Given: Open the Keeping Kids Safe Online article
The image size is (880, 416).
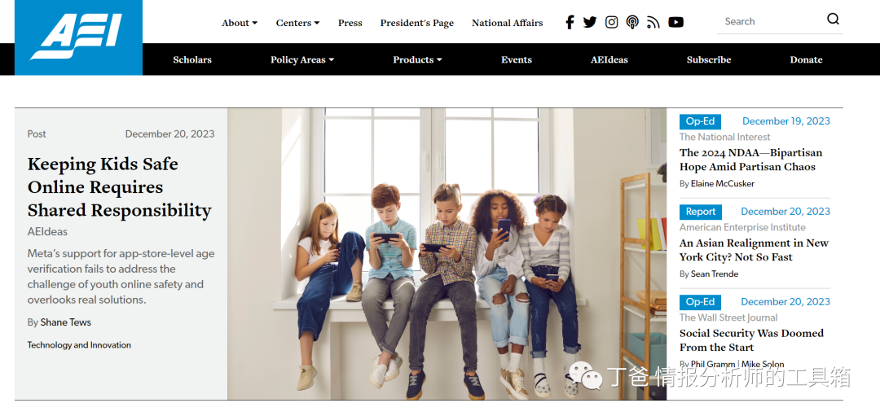Looking at the screenshot, I should 120,187.
